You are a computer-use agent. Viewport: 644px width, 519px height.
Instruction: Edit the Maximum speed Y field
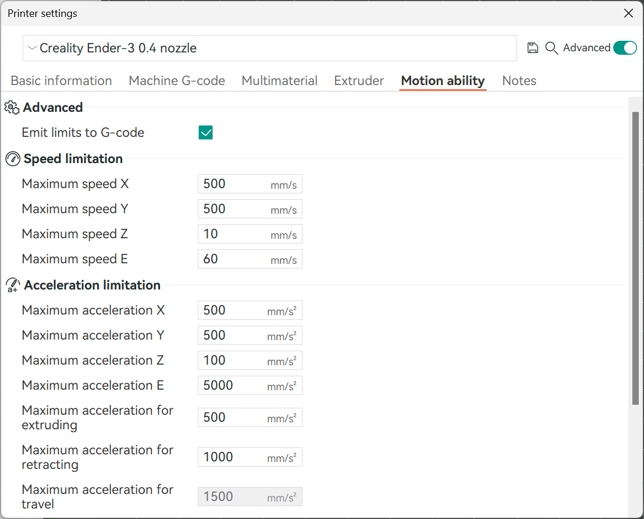point(250,209)
